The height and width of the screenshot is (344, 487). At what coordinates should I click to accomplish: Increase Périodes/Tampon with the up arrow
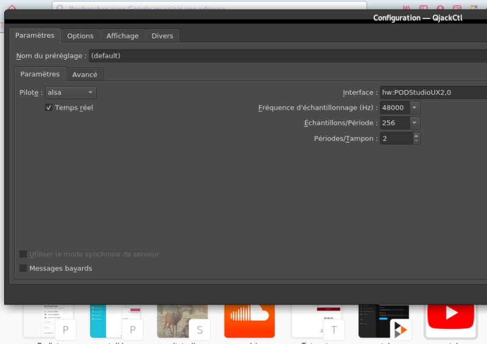416,136
